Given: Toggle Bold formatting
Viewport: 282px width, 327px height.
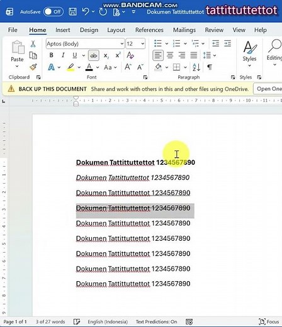Looking at the screenshot, I should tap(51, 55).
